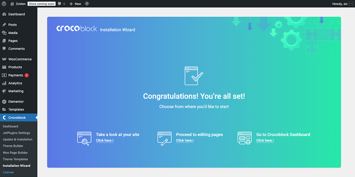Click the Zolden site name
This screenshot has height=177, width=355.
(x=21, y=4)
